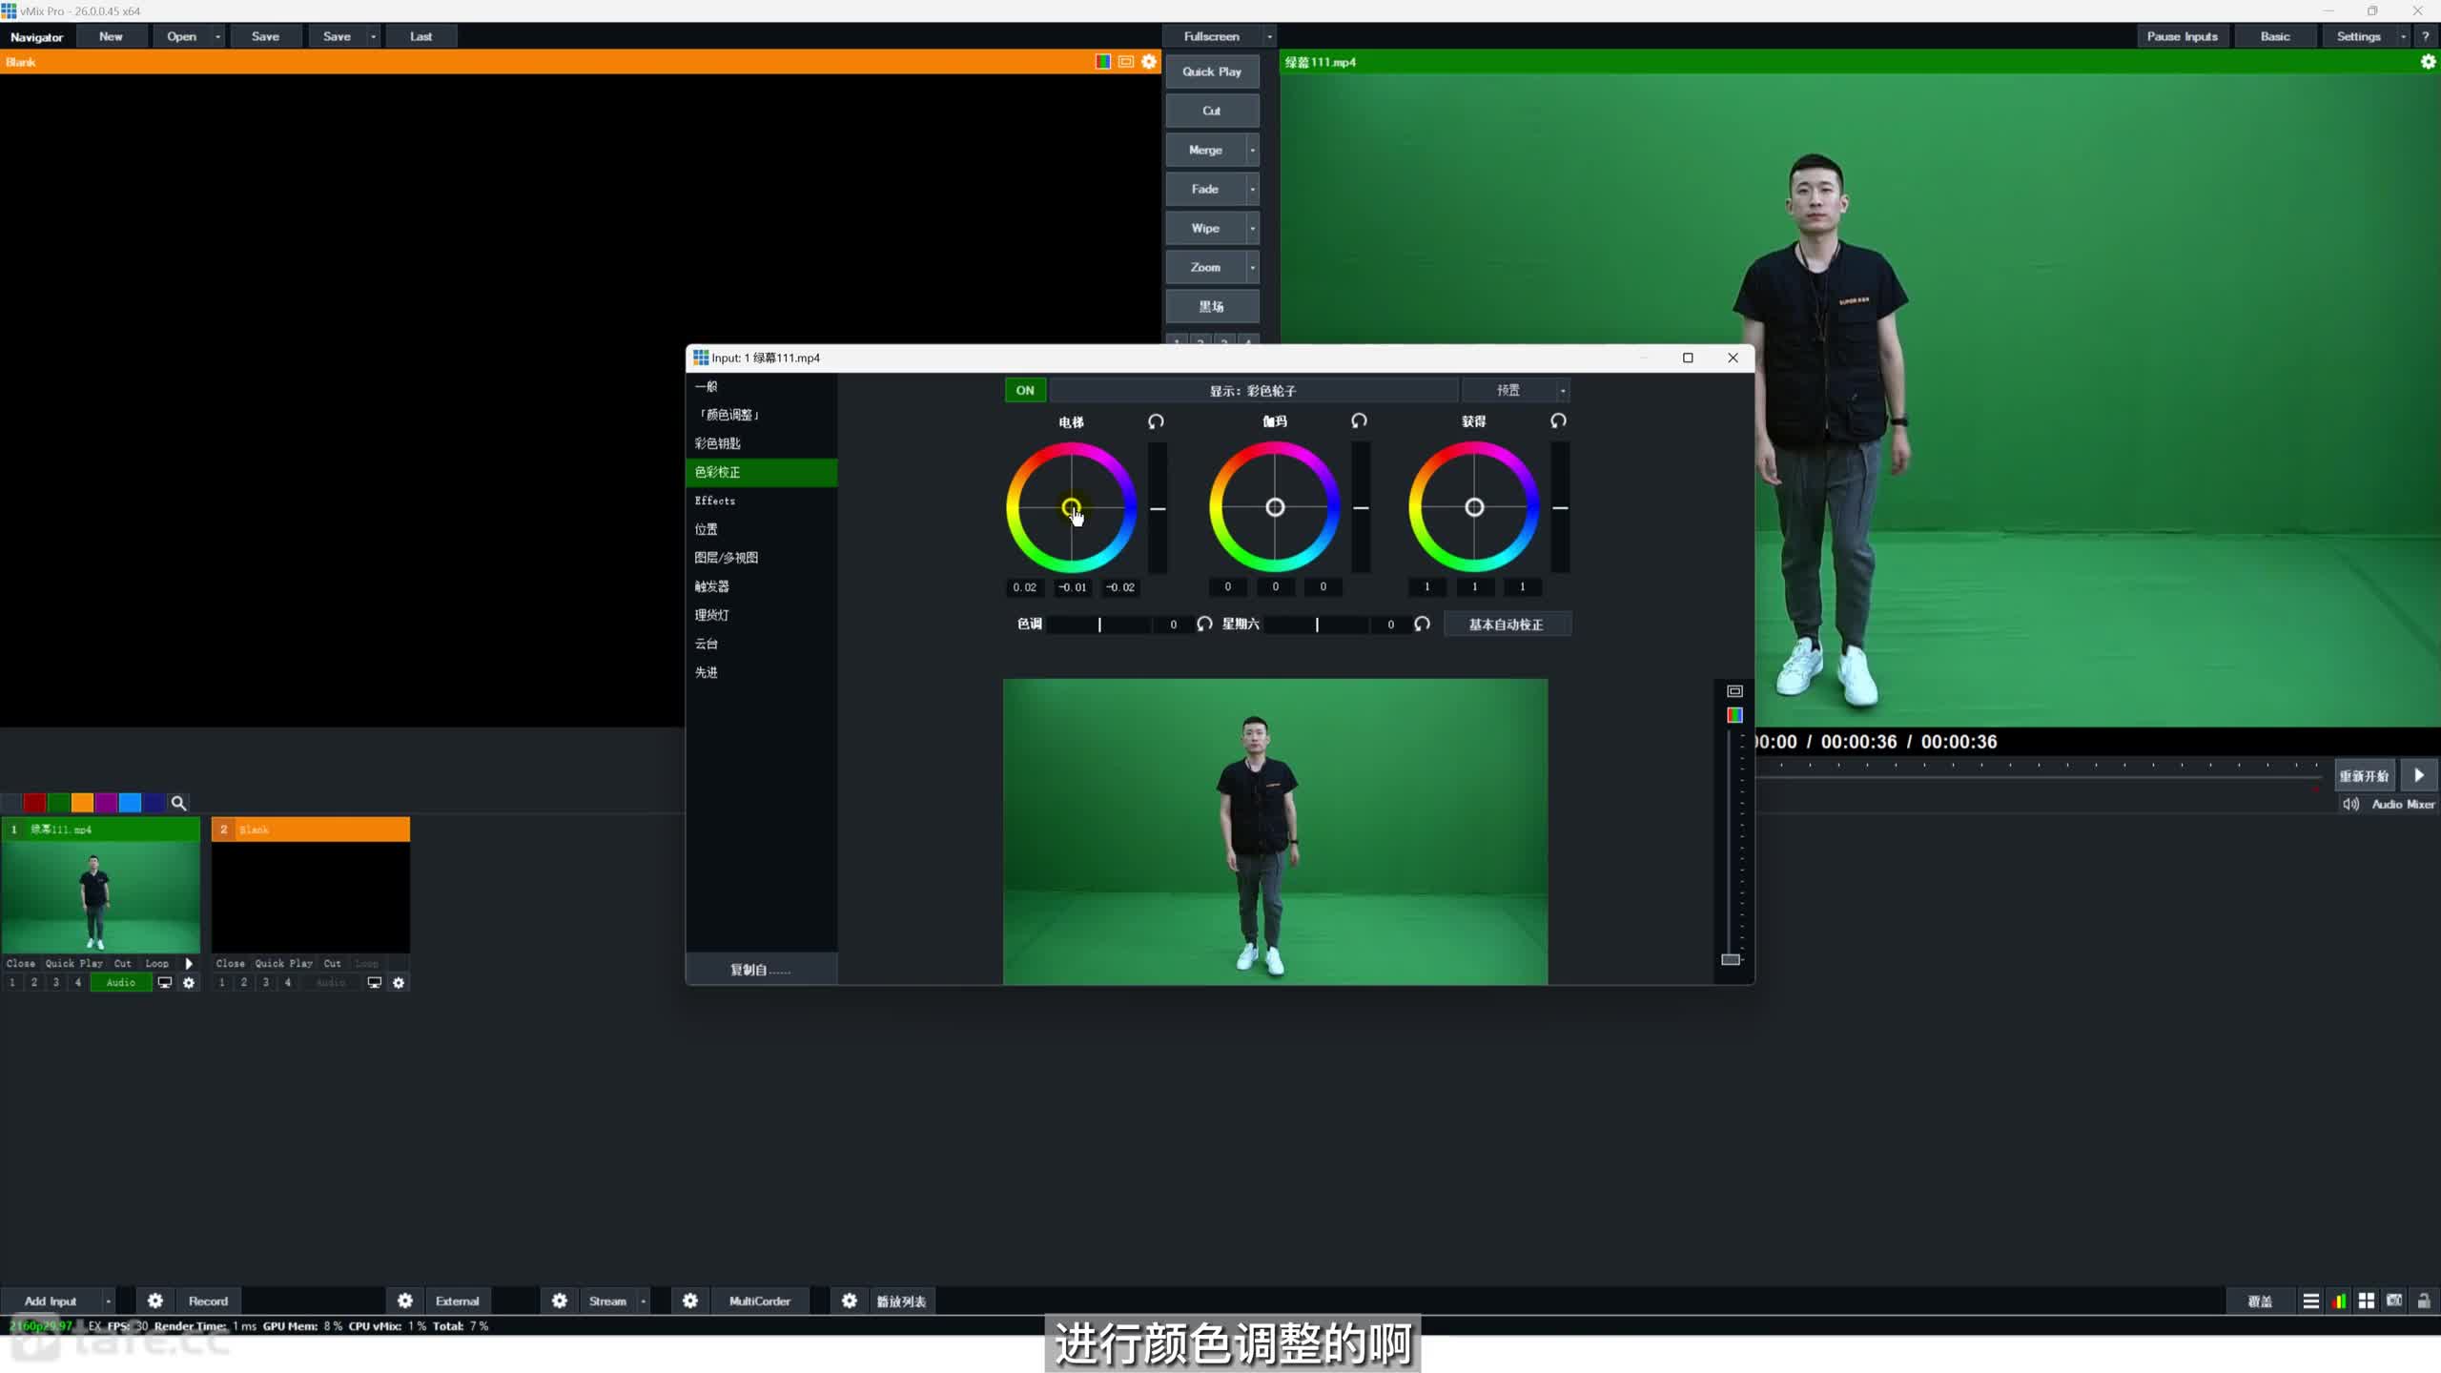Open the 预置 presets dropdown
This screenshot has height=1373, width=2441.
(x=1516, y=390)
